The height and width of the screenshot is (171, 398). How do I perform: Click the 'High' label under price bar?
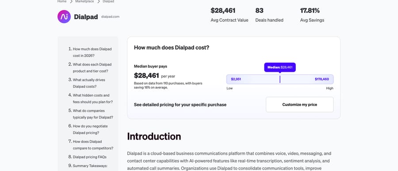point(330,88)
